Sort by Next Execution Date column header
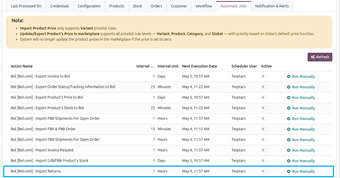This screenshot has width=340, height=178. (199, 66)
